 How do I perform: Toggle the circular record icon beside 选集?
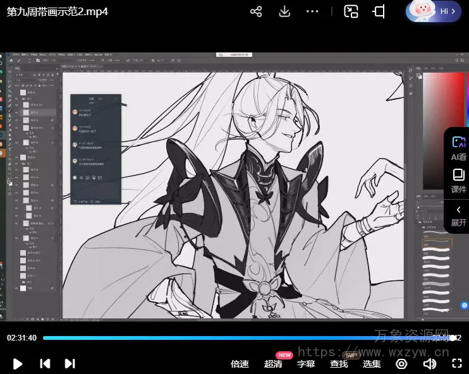401,363
